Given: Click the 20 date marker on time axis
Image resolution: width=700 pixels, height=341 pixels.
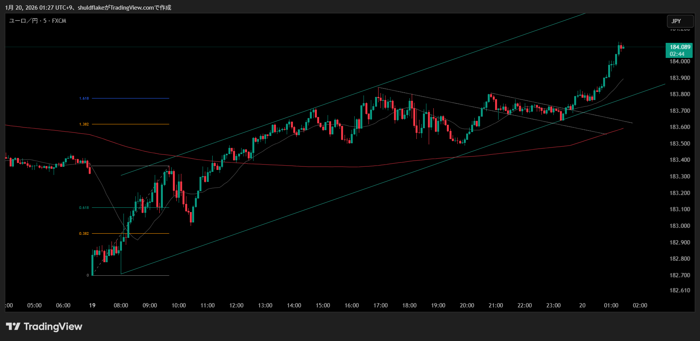Looking at the screenshot, I should pyautogui.click(x=582, y=305).
